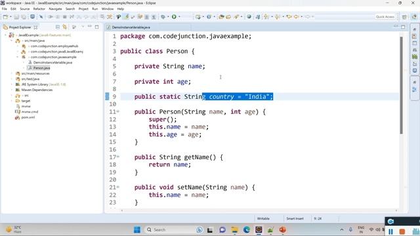Open the Project menu
The width and height of the screenshot is (420, 236).
83,9
